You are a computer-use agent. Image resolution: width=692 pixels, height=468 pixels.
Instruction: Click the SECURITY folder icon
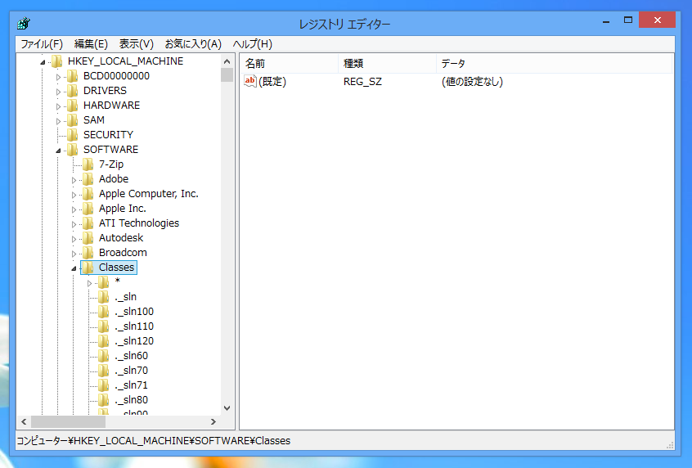coord(72,135)
